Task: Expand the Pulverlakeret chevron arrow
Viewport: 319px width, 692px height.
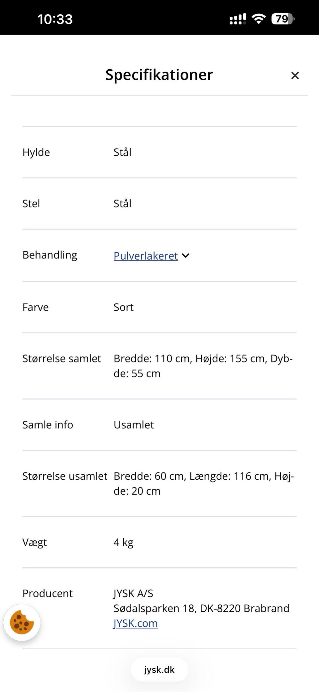Action: pos(186,256)
